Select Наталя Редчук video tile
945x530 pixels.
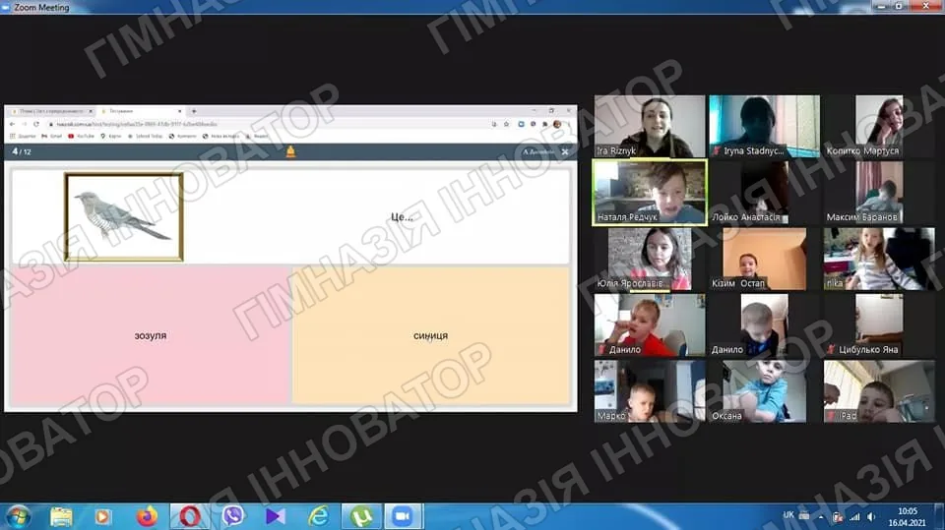pos(650,192)
